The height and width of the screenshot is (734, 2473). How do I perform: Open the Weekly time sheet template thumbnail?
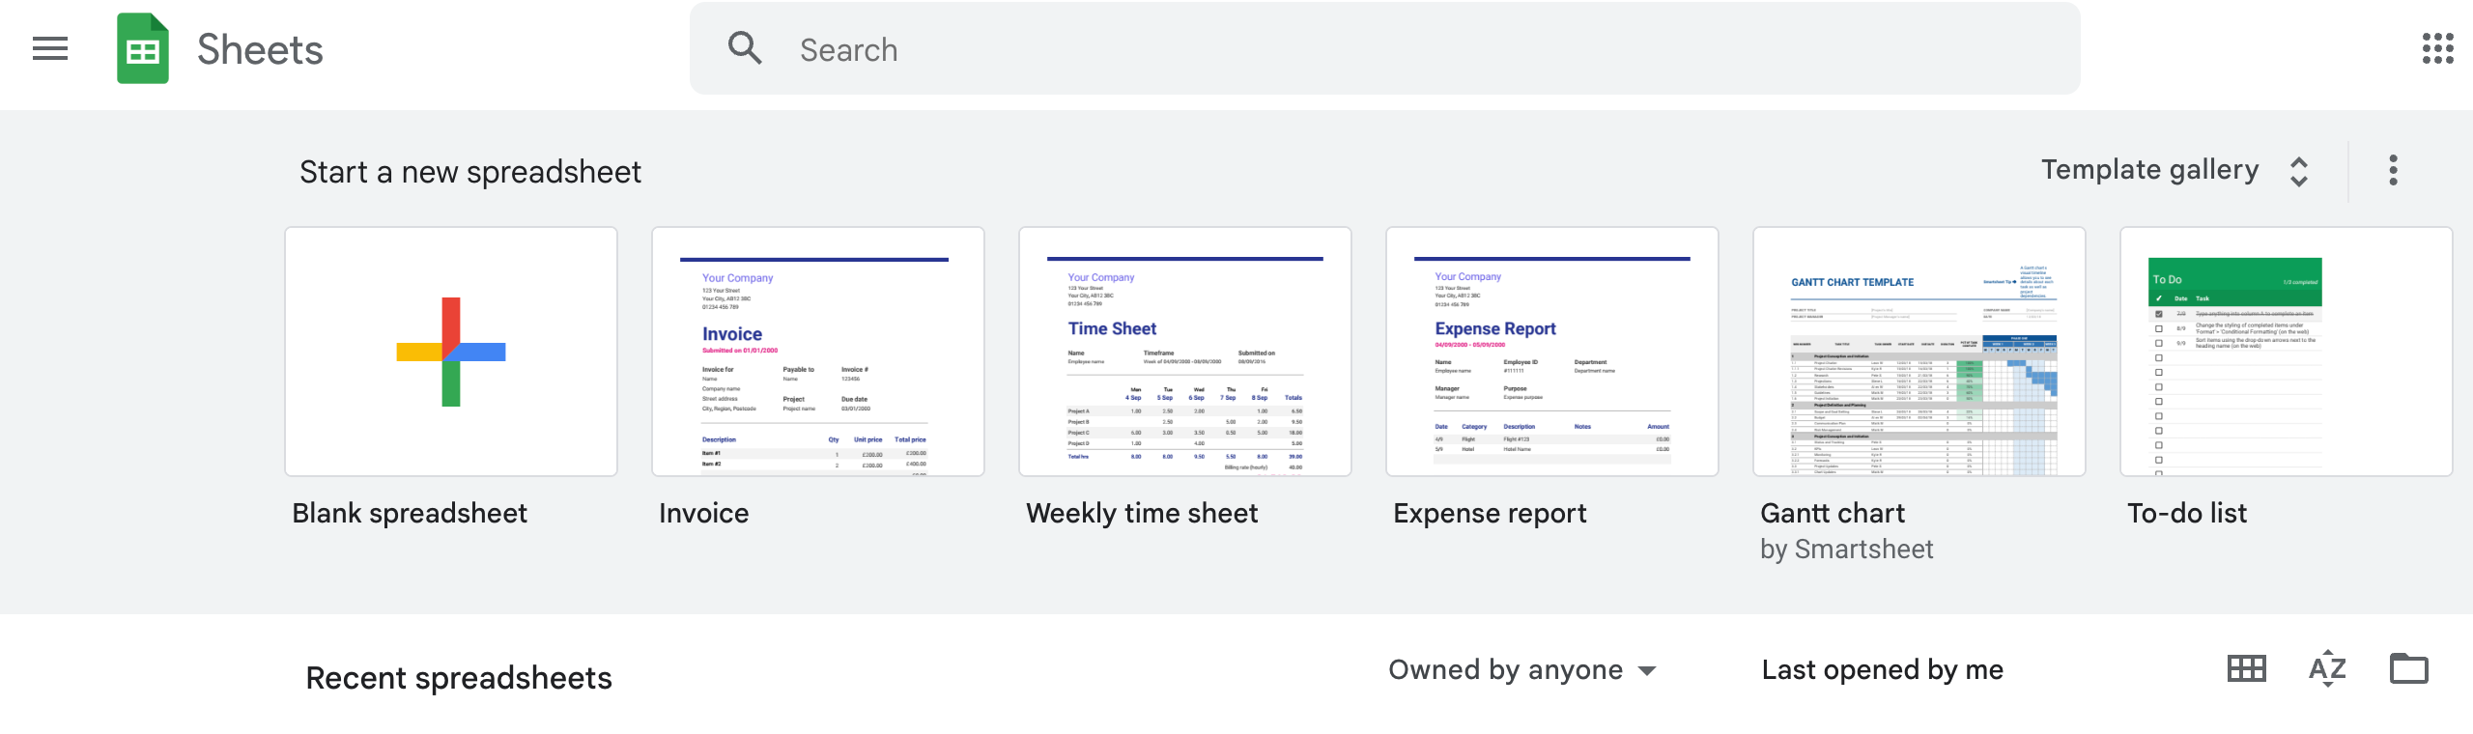click(x=1185, y=352)
